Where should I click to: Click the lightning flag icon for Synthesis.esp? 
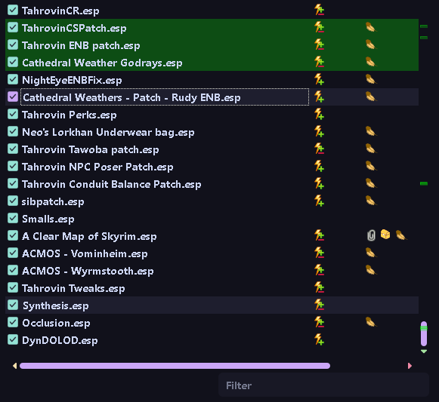coord(319,305)
